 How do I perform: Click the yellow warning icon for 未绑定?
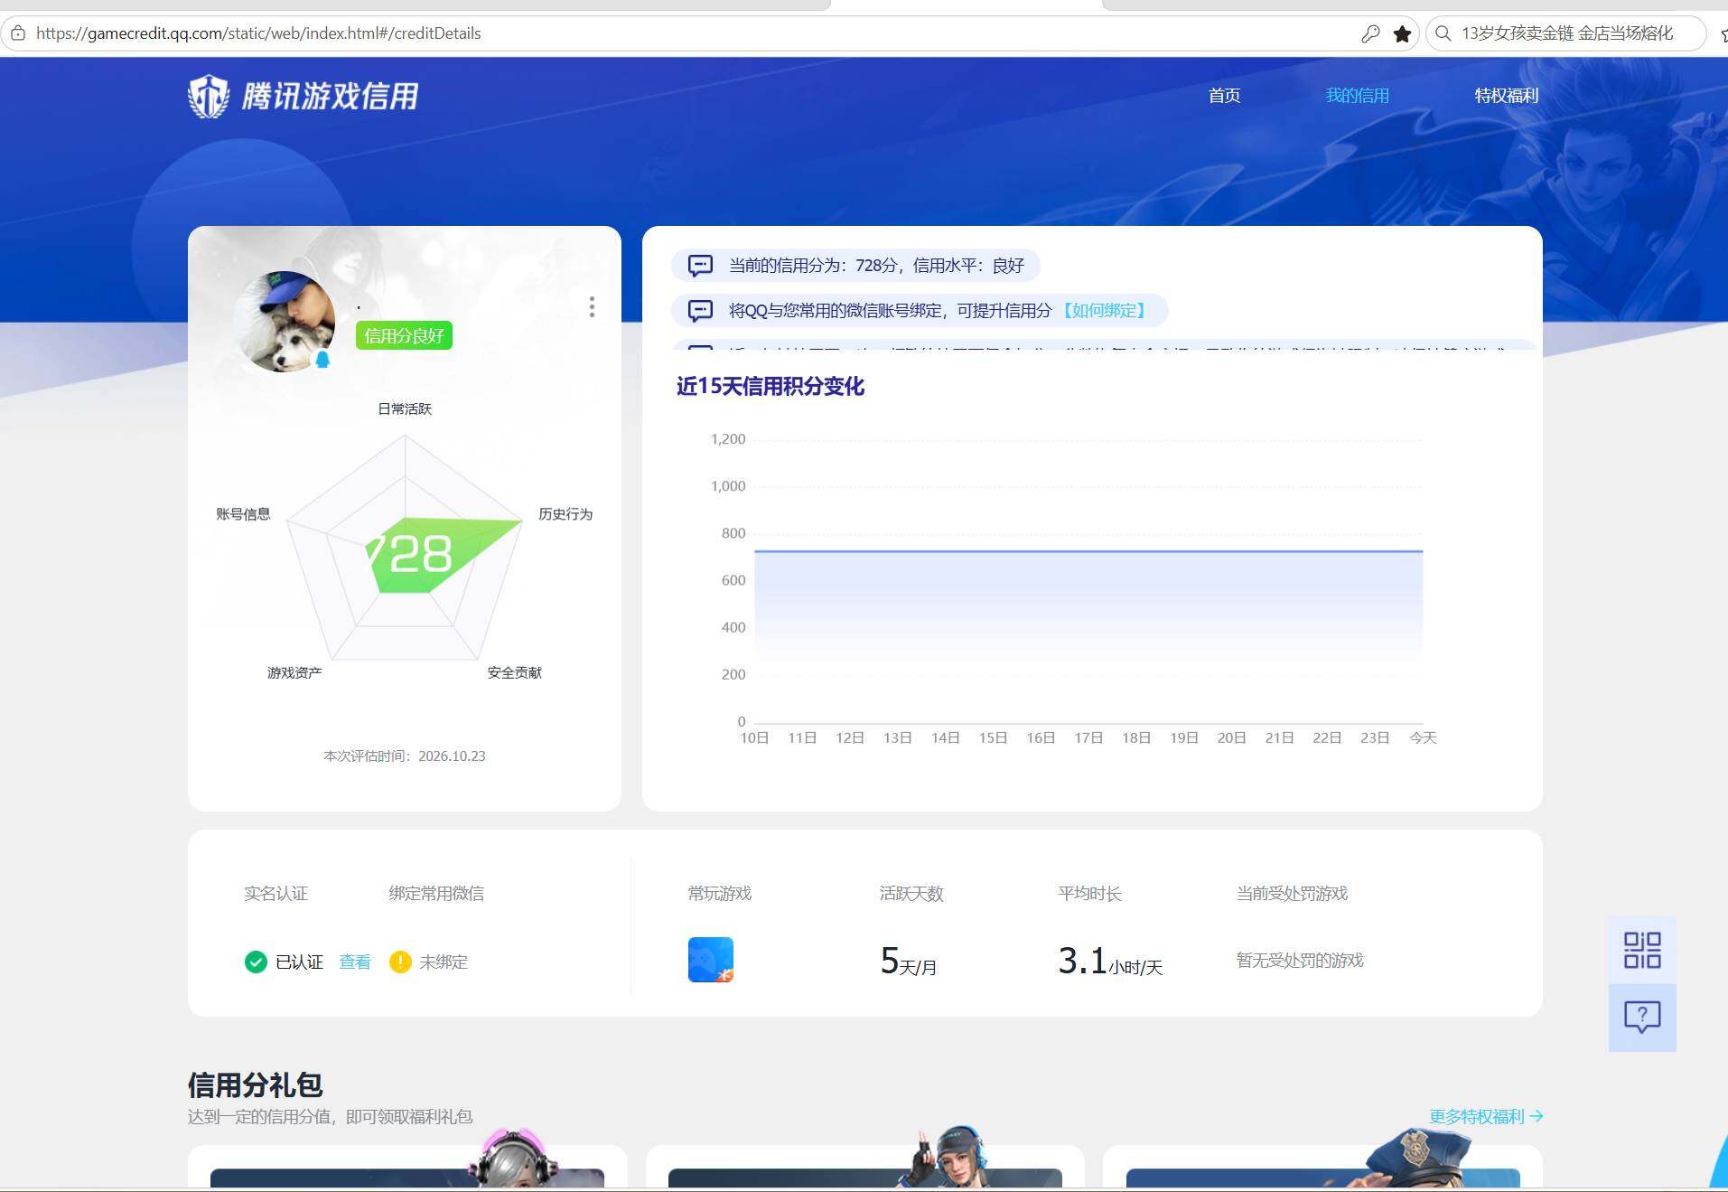pos(400,962)
